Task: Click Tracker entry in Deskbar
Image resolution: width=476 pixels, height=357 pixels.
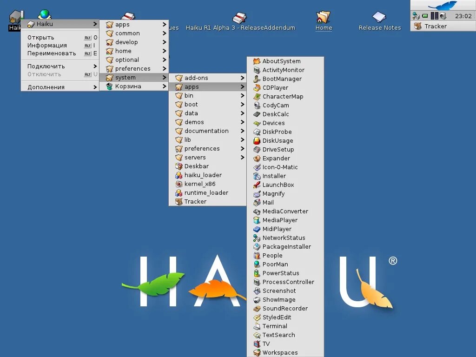Action: click(443, 26)
